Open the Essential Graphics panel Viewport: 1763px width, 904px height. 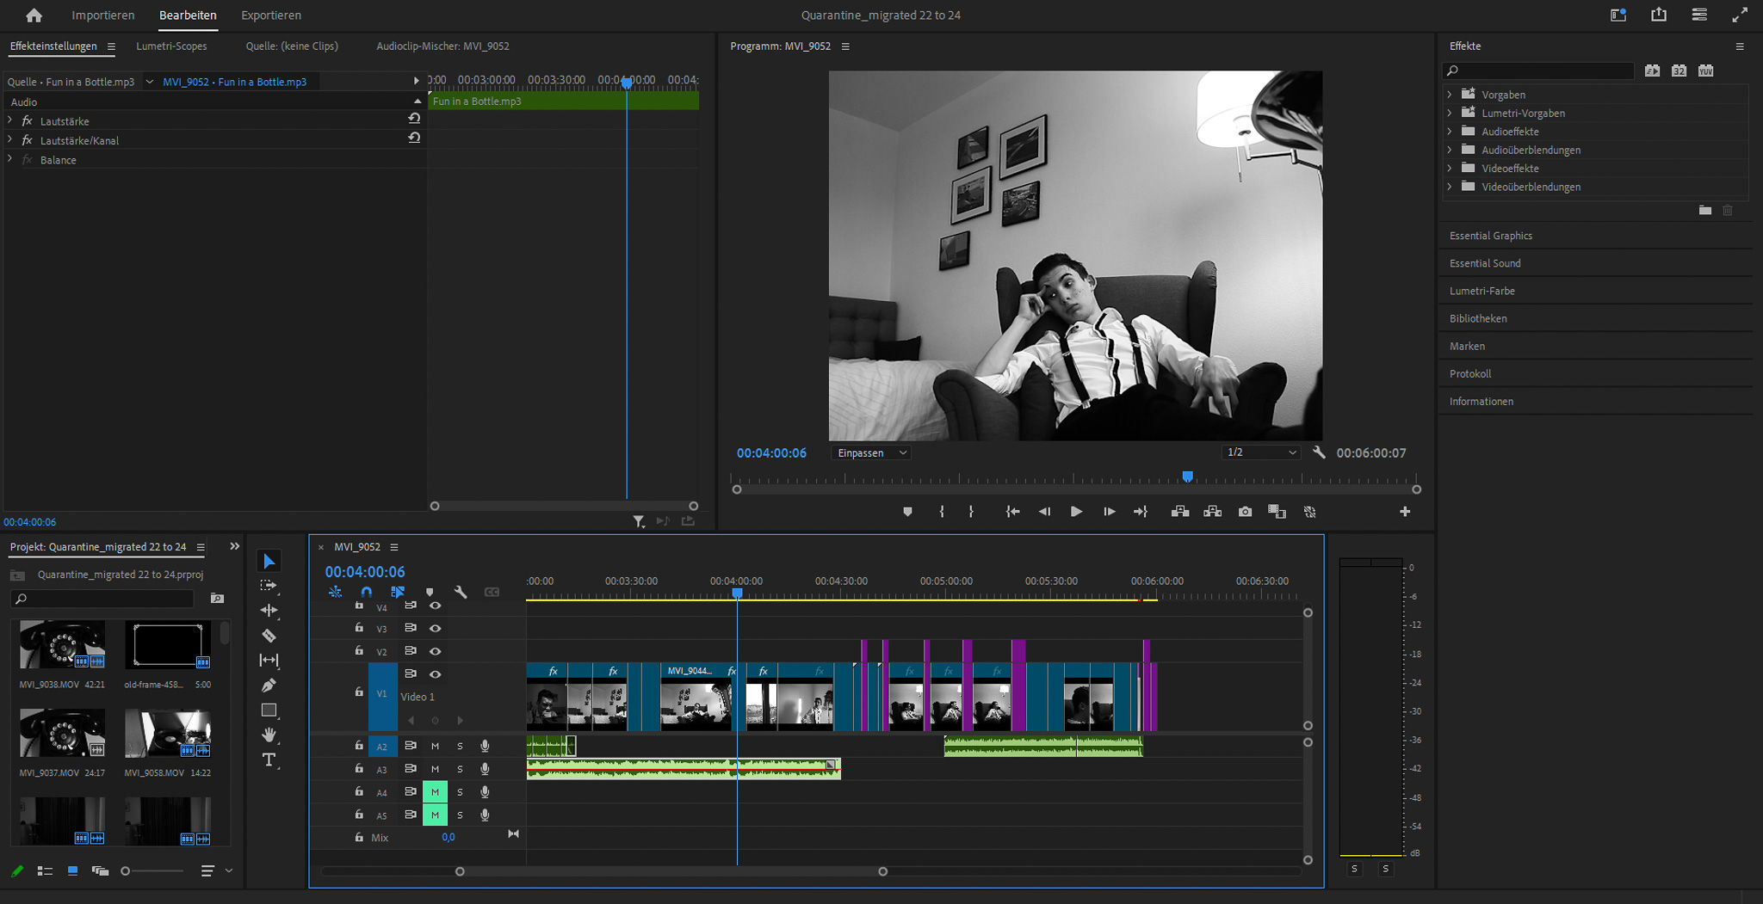tap(1490, 236)
